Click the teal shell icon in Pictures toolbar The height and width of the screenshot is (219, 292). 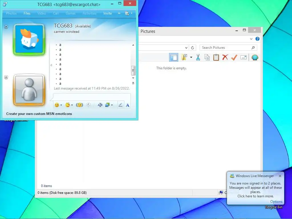pos(255,57)
